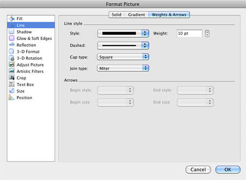Open the Join type dropdown
Viewport: 246px width, 180px height.
pyautogui.click(x=123, y=68)
